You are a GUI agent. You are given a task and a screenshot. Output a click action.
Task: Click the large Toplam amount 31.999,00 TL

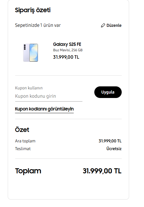(102, 171)
